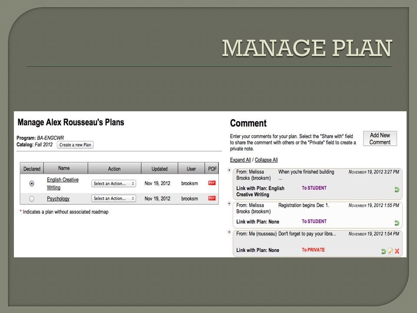Click Collapse All comments link
Viewport: 417px width, 313px height.
(266, 160)
